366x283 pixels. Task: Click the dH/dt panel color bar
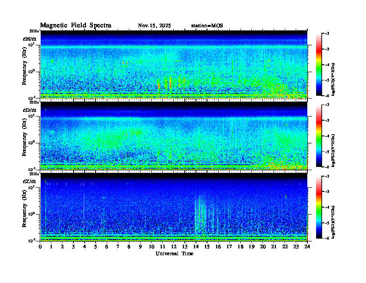tap(319, 65)
